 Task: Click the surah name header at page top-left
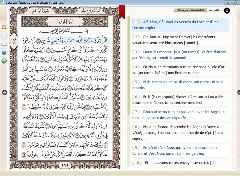pyautogui.click(x=40, y=11)
